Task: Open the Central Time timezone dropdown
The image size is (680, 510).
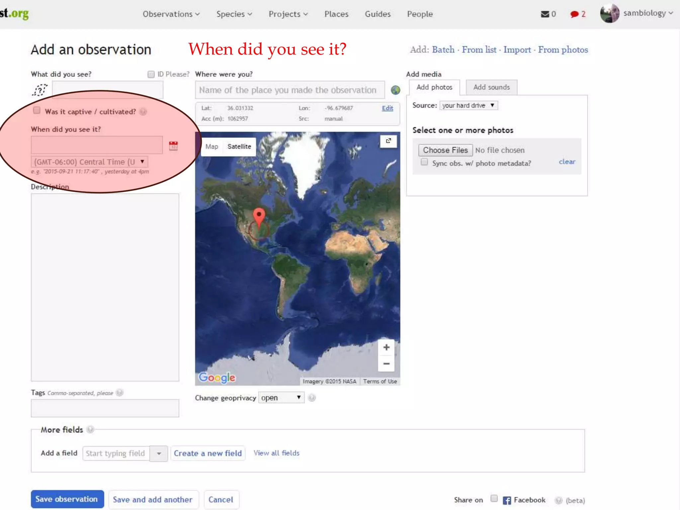Action: (x=90, y=162)
